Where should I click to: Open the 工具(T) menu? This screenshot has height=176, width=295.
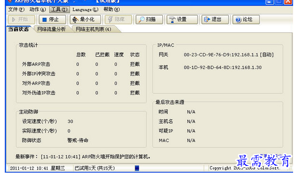(60, 10)
